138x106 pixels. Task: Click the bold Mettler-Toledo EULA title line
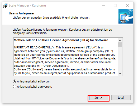(x=61, y=40)
